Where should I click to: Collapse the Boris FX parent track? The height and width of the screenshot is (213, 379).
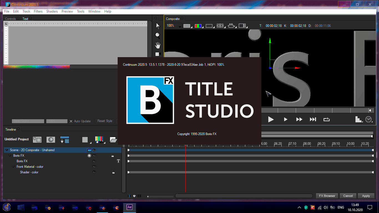pyautogui.click(x=10, y=156)
